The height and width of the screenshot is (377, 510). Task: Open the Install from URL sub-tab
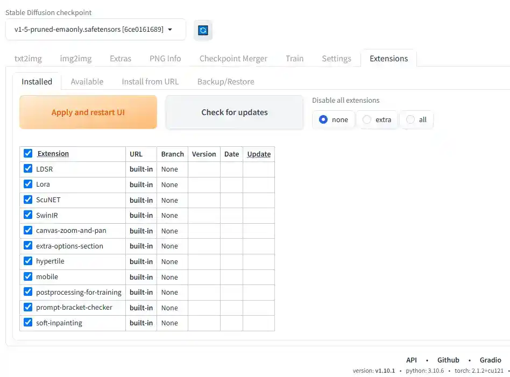pos(150,82)
